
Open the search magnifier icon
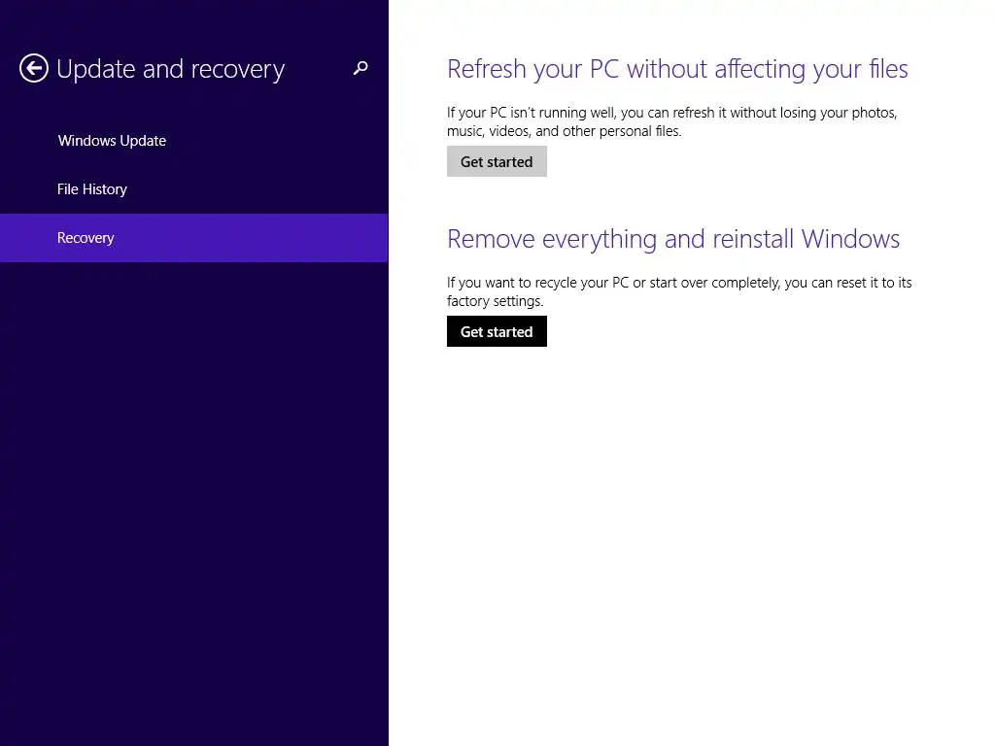[x=360, y=68]
